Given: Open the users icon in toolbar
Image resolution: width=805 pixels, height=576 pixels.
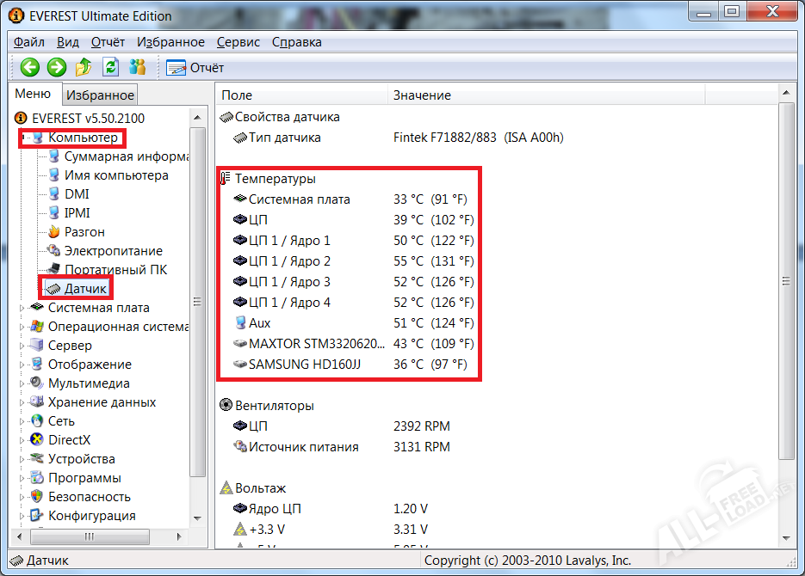Looking at the screenshot, I should 137,67.
